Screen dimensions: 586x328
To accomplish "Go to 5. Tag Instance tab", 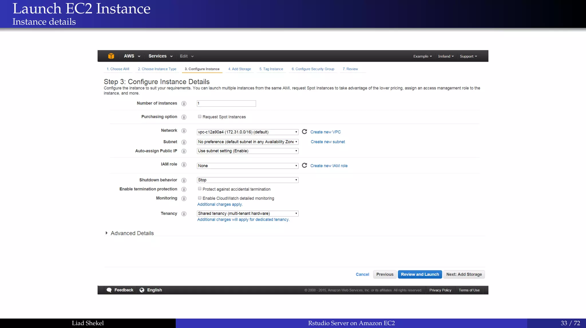I will pos(271,69).
